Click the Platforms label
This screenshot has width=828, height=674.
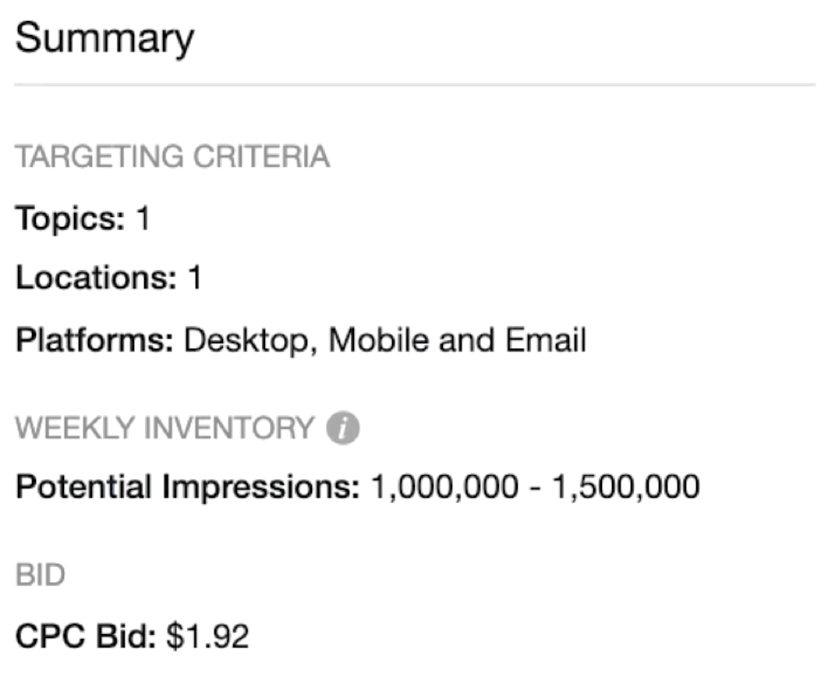95,339
